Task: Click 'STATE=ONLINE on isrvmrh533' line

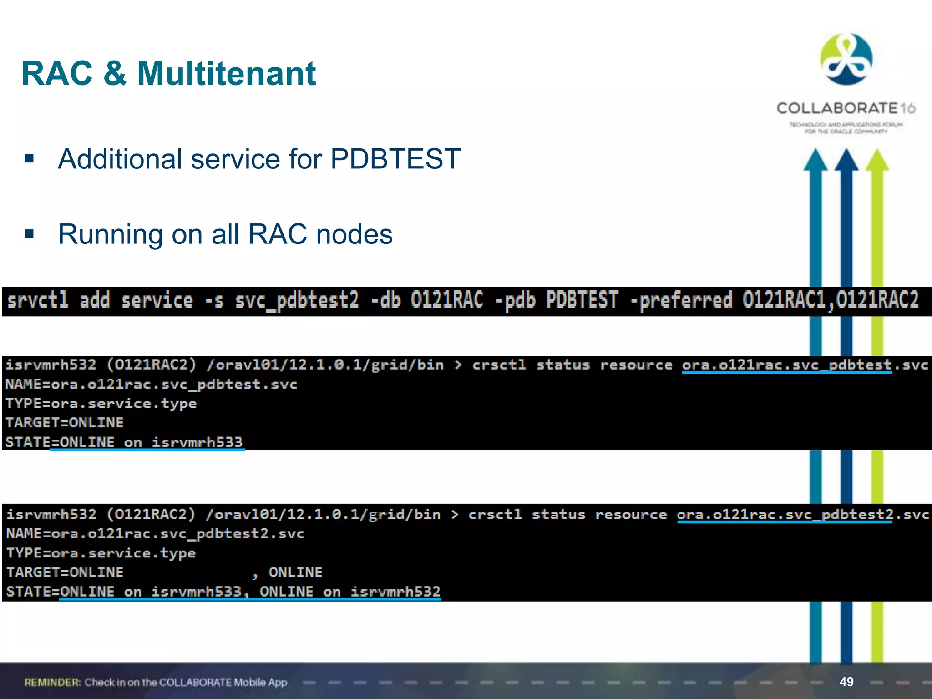Action: click(x=124, y=442)
